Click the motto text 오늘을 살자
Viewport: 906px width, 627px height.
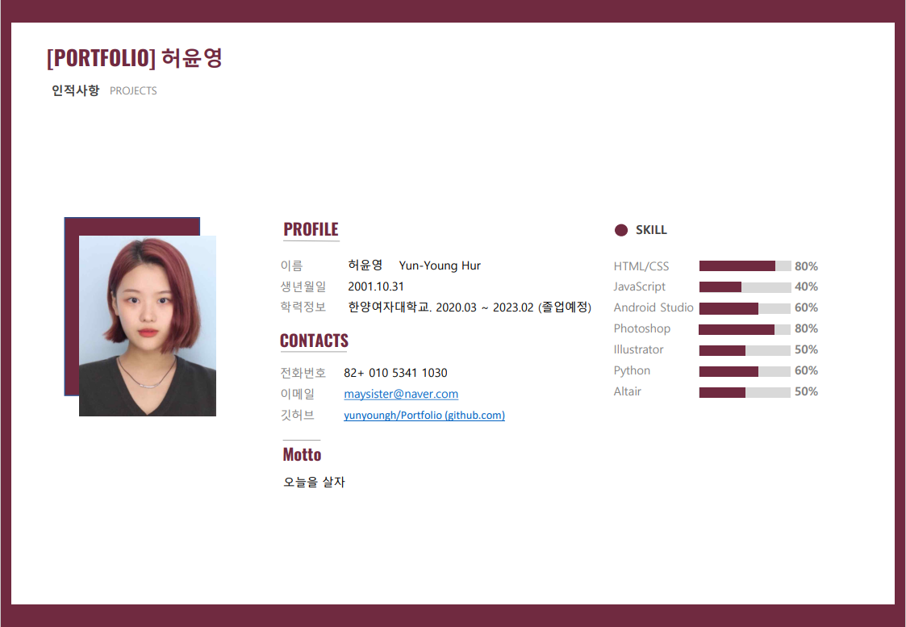point(314,482)
